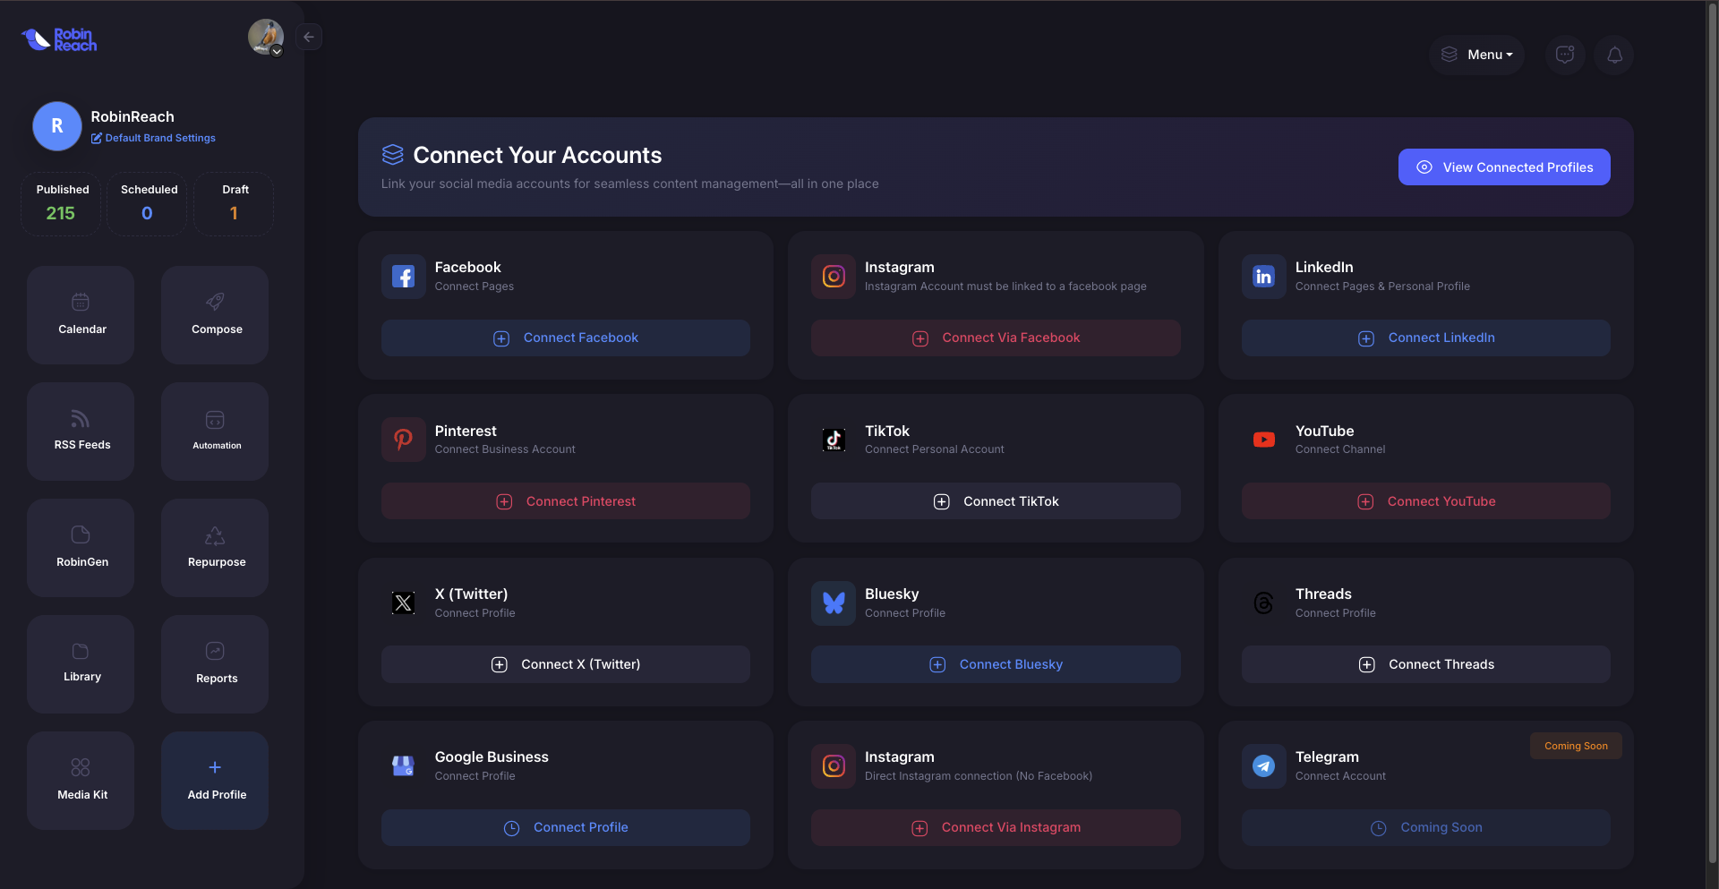This screenshot has width=1719, height=889.
Task: Click the Add Profile plus tile
Action: [215, 781]
